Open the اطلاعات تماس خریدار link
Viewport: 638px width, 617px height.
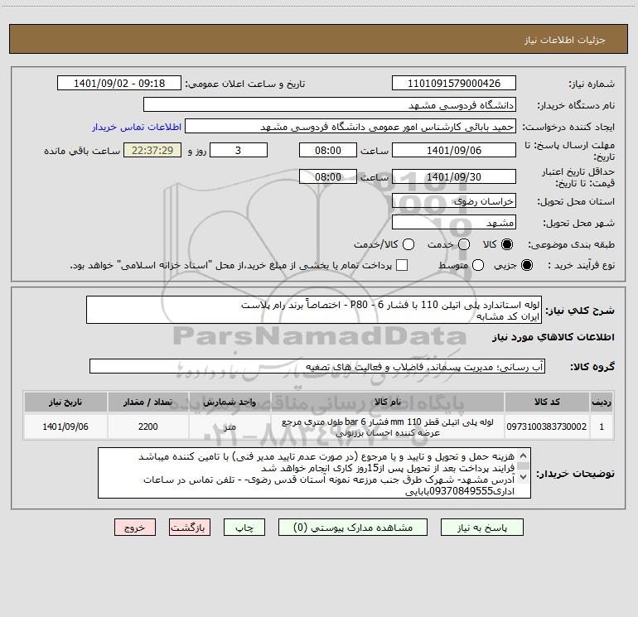[x=137, y=127]
